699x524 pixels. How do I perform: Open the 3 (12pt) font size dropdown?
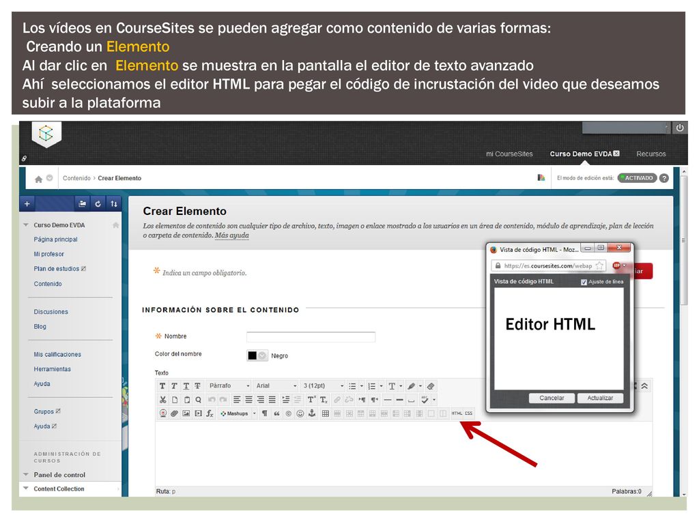[323, 386]
